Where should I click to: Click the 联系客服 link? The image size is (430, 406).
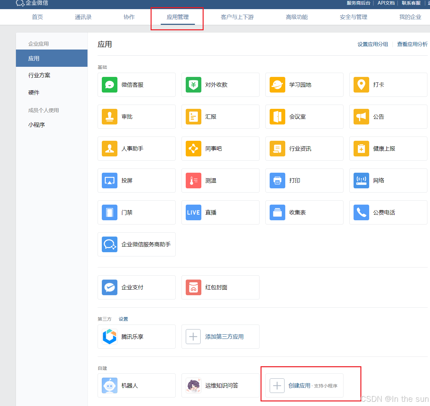pos(411,3)
